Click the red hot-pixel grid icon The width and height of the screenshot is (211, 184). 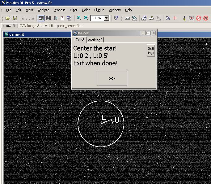pyautogui.click(x=191, y=18)
